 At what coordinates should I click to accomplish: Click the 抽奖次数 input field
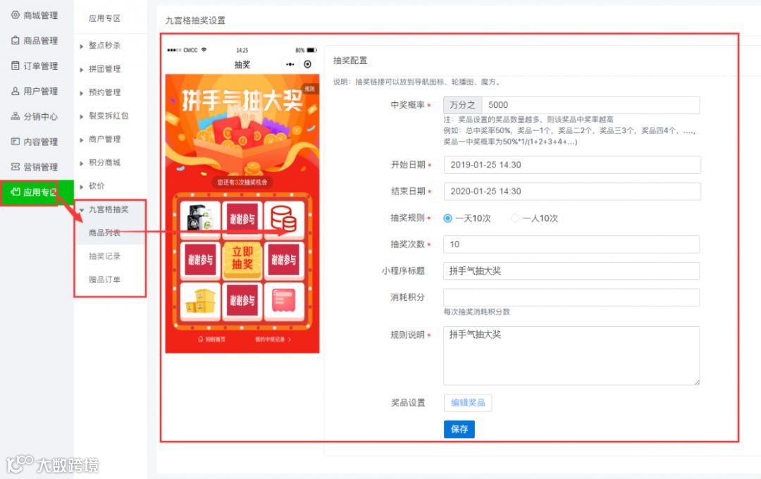coord(571,244)
